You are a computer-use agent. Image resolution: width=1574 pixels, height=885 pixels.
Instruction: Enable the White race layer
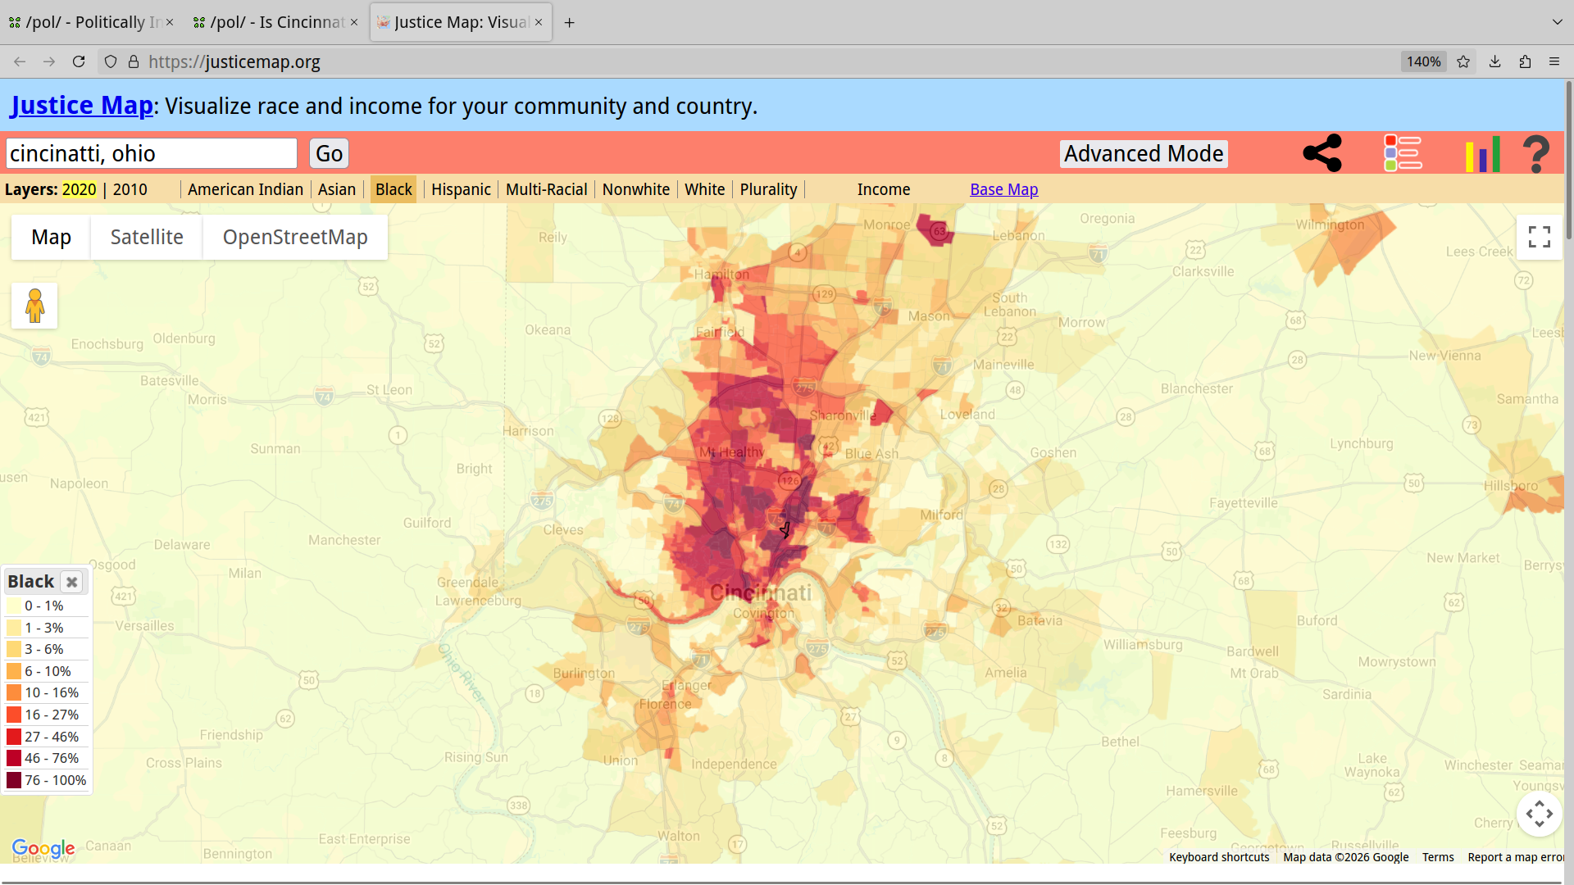click(x=704, y=189)
